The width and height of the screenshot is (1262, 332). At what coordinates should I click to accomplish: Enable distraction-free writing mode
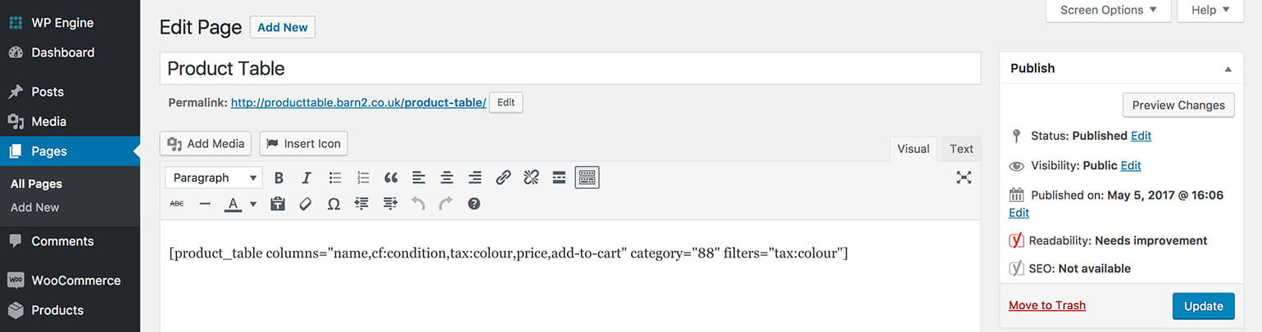tap(964, 177)
